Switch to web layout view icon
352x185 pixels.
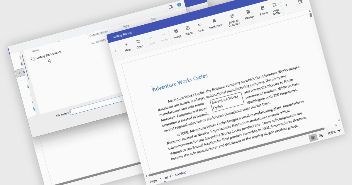point(321,135)
